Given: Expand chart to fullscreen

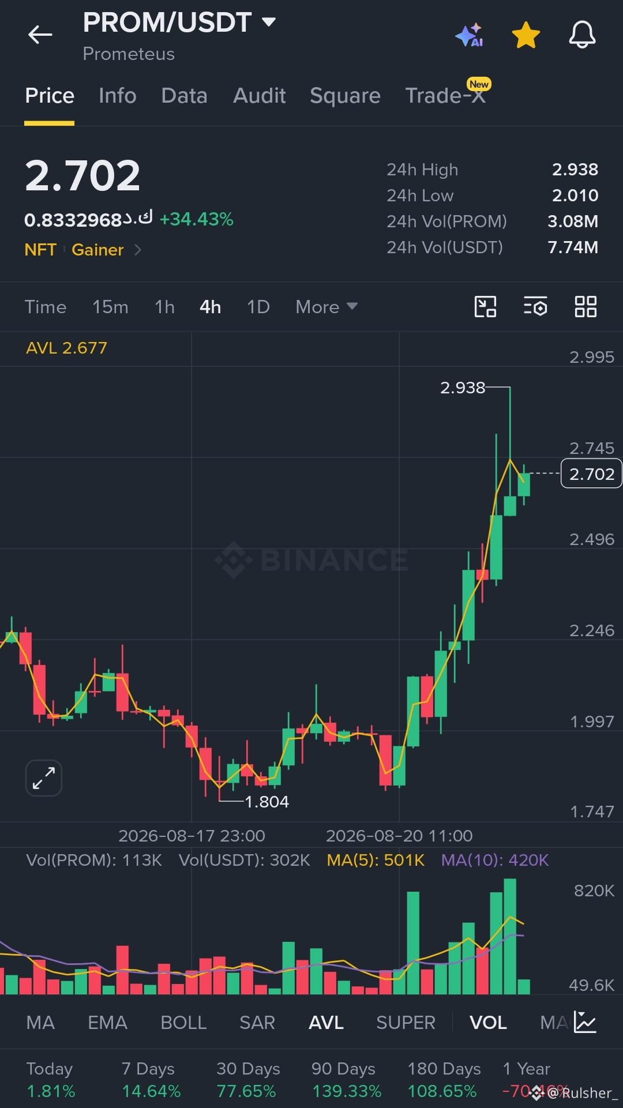Looking at the screenshot, I should tap(44, 778).
